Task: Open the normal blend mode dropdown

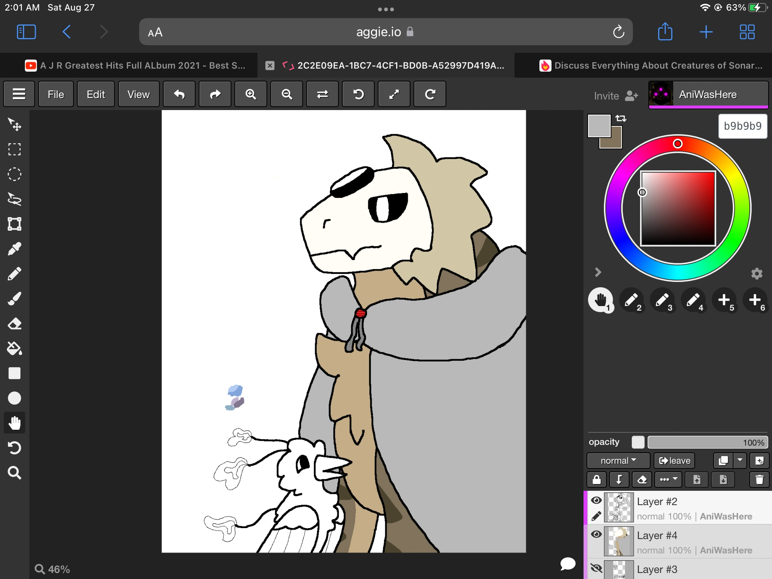Action: click(617, 460)
